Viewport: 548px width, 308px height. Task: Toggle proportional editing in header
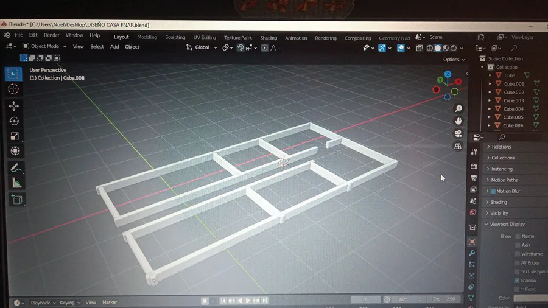click(265, 48)
